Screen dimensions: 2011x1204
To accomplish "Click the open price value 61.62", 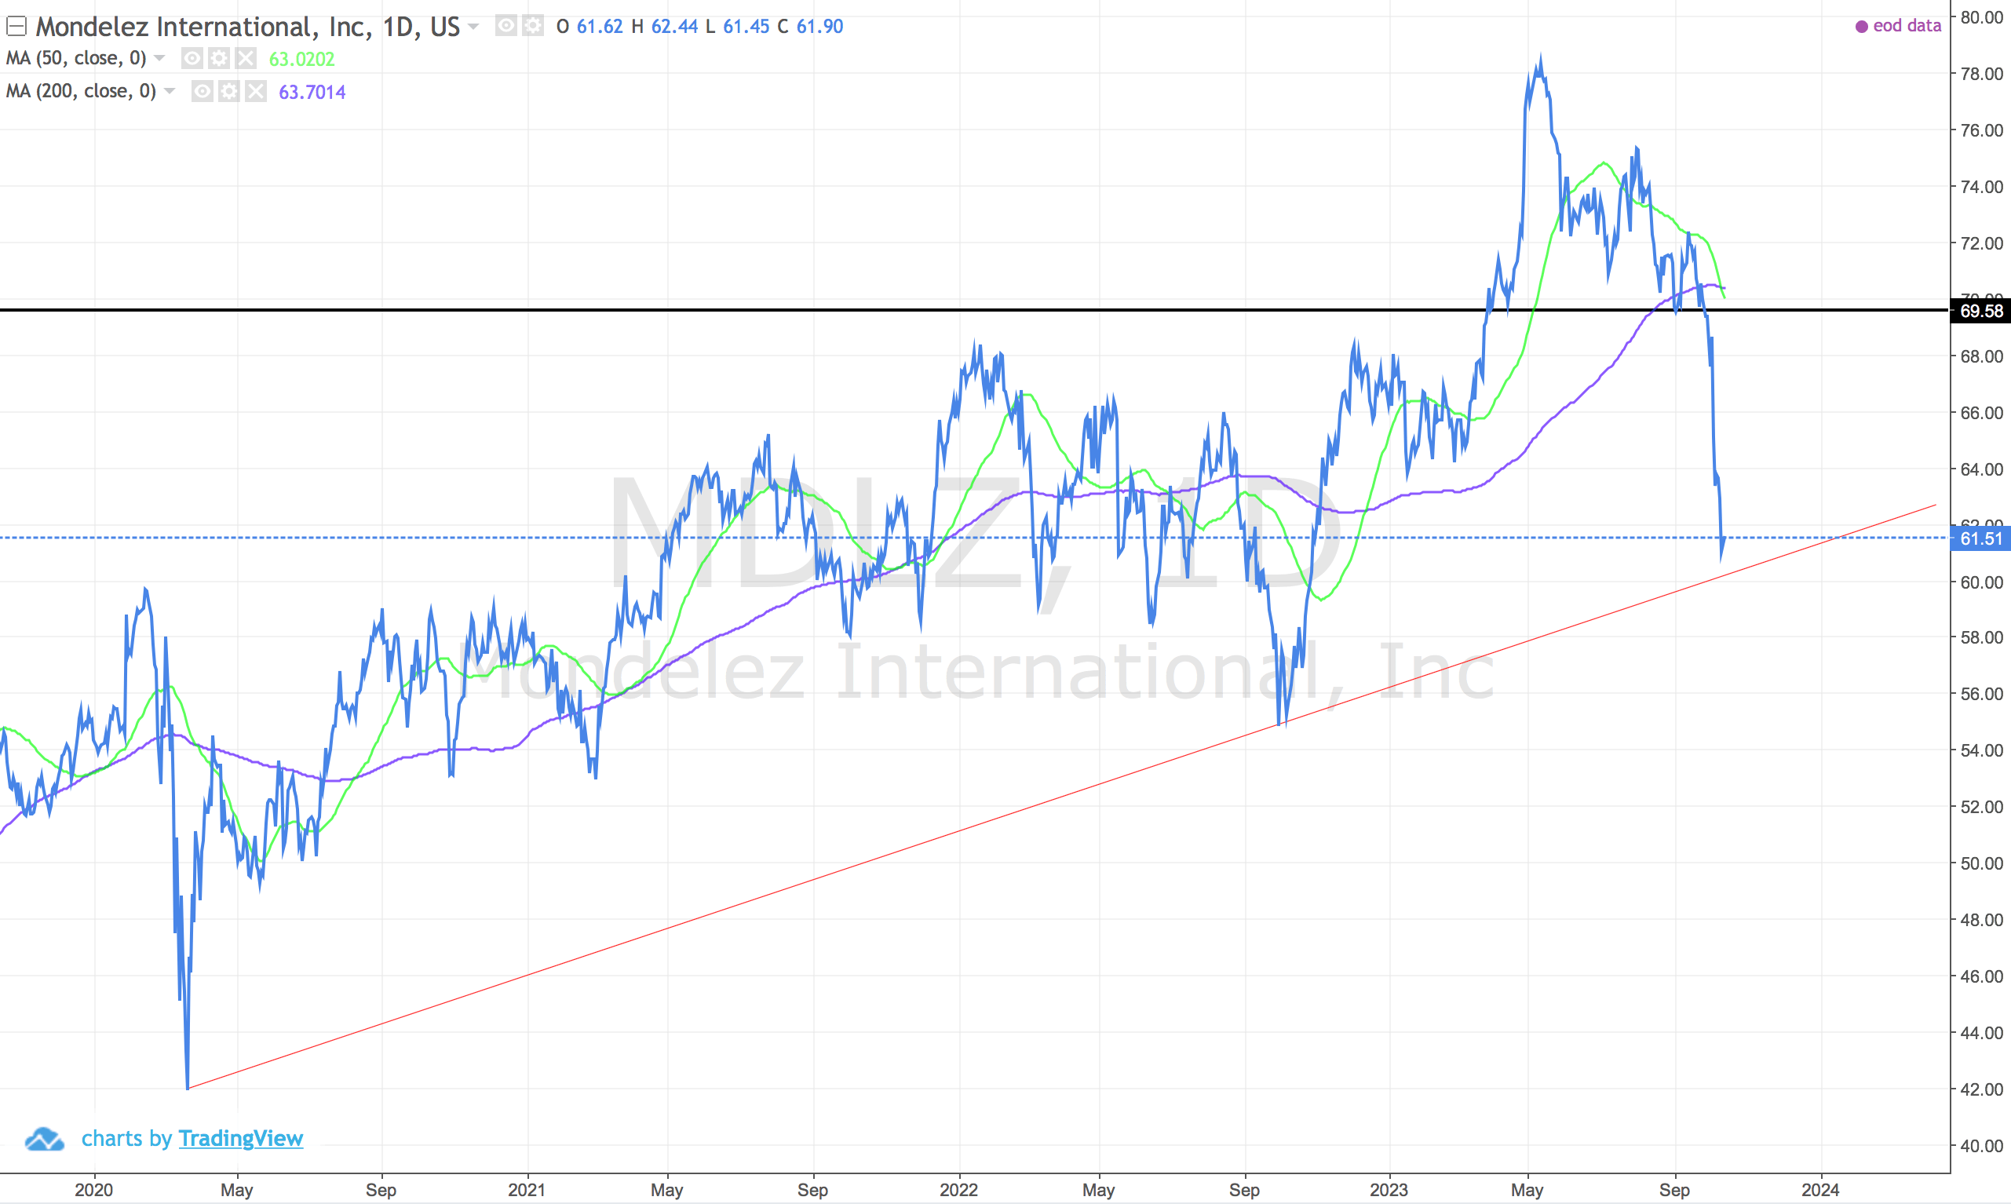I will (x=600, y=27).
